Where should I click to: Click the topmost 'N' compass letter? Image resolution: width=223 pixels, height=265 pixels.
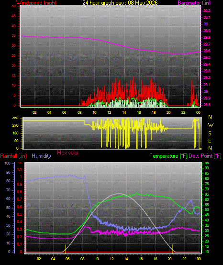[x=210, y=117]
